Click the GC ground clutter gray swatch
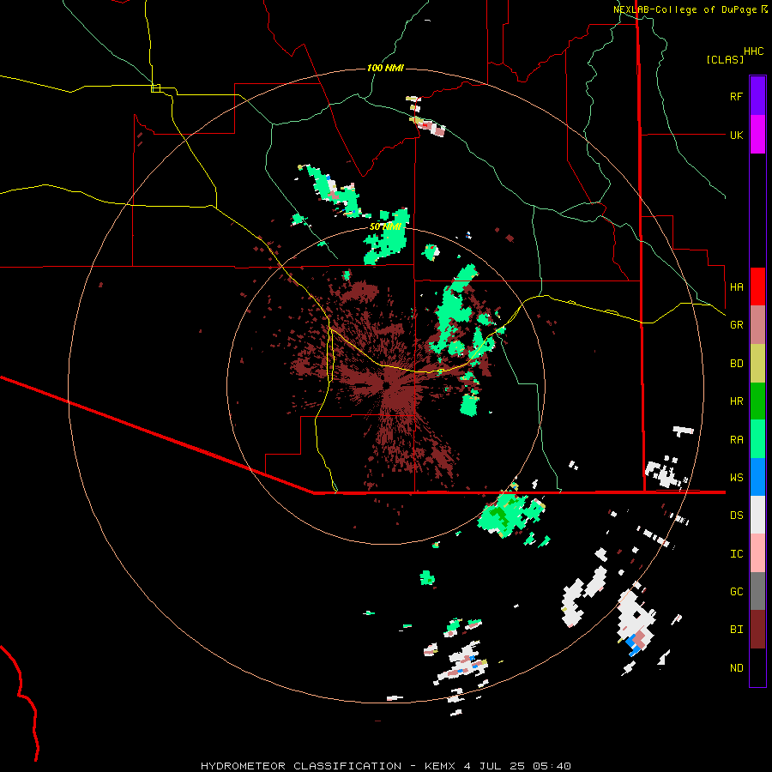772x772 pixels. tap(757, 591)
